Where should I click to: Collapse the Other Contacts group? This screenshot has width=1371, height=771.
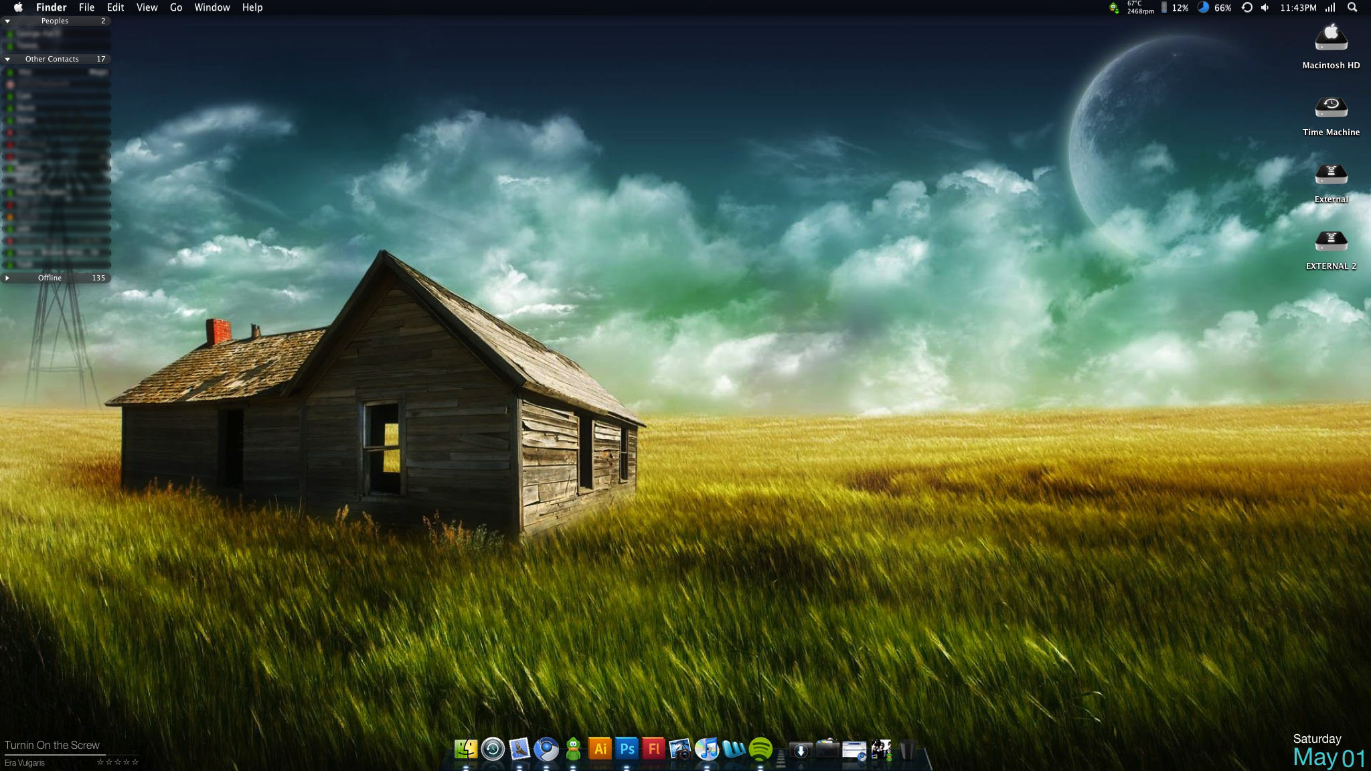click(x=7, y=59)
